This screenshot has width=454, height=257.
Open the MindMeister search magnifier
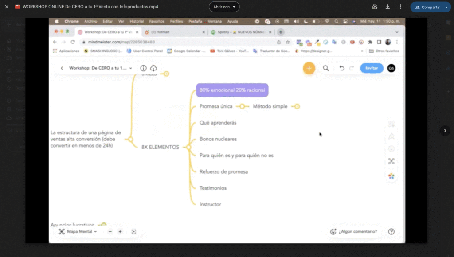[326, 68]
